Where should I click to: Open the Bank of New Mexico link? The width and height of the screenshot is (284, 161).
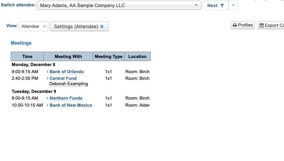pos(71,105)
